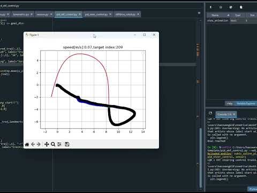257x193 pixels.
Task: Switch to the Variable Explorer tab
Action: point(246,103)
